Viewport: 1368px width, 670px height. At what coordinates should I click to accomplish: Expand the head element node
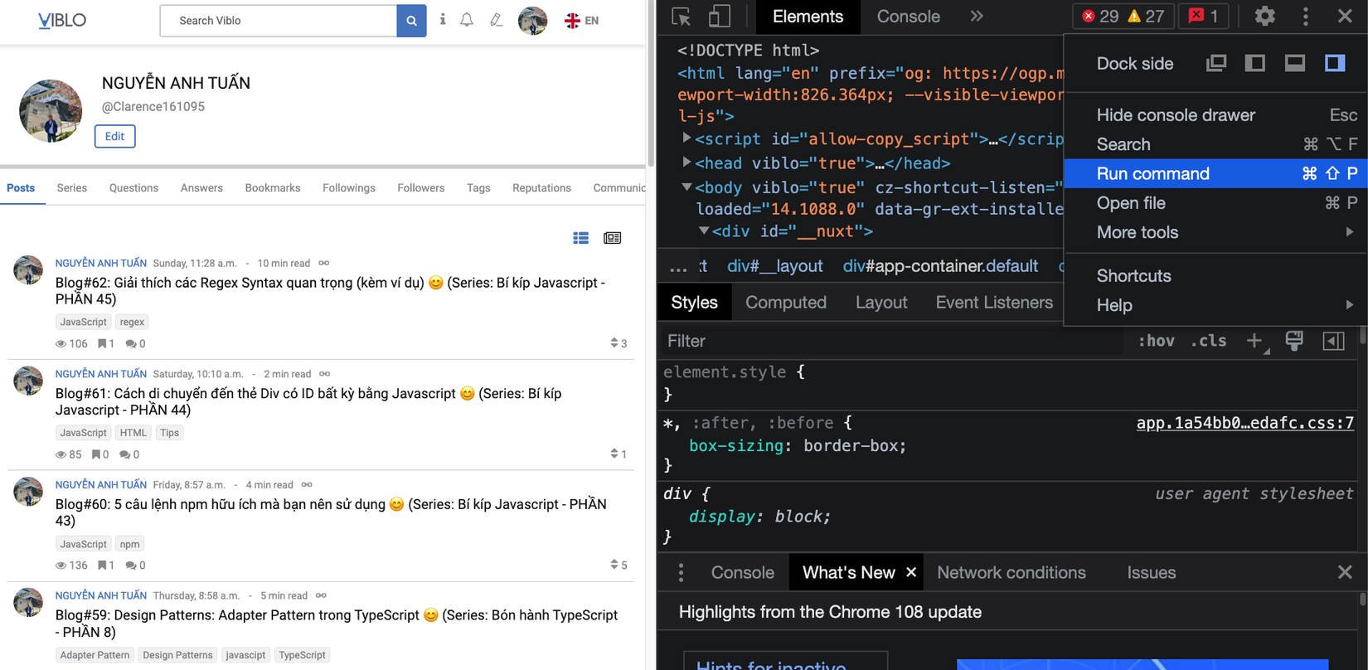[686, 163]
